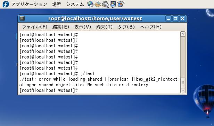Viewport: 214px width, 126px height.
Task: Open the ヘルプ(H) menu
Action: [x=151, y=27]
